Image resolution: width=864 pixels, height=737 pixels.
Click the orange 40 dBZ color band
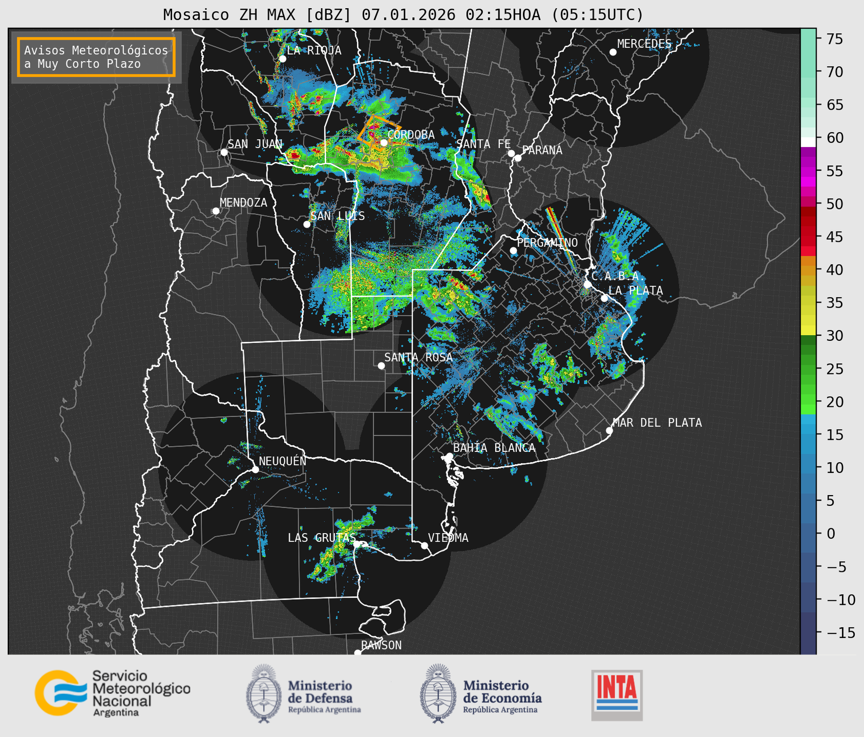pyautogui.click(x=808, y=270)
